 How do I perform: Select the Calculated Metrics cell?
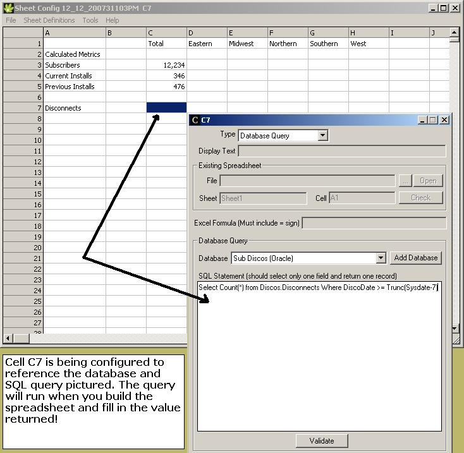click(75, 54)
